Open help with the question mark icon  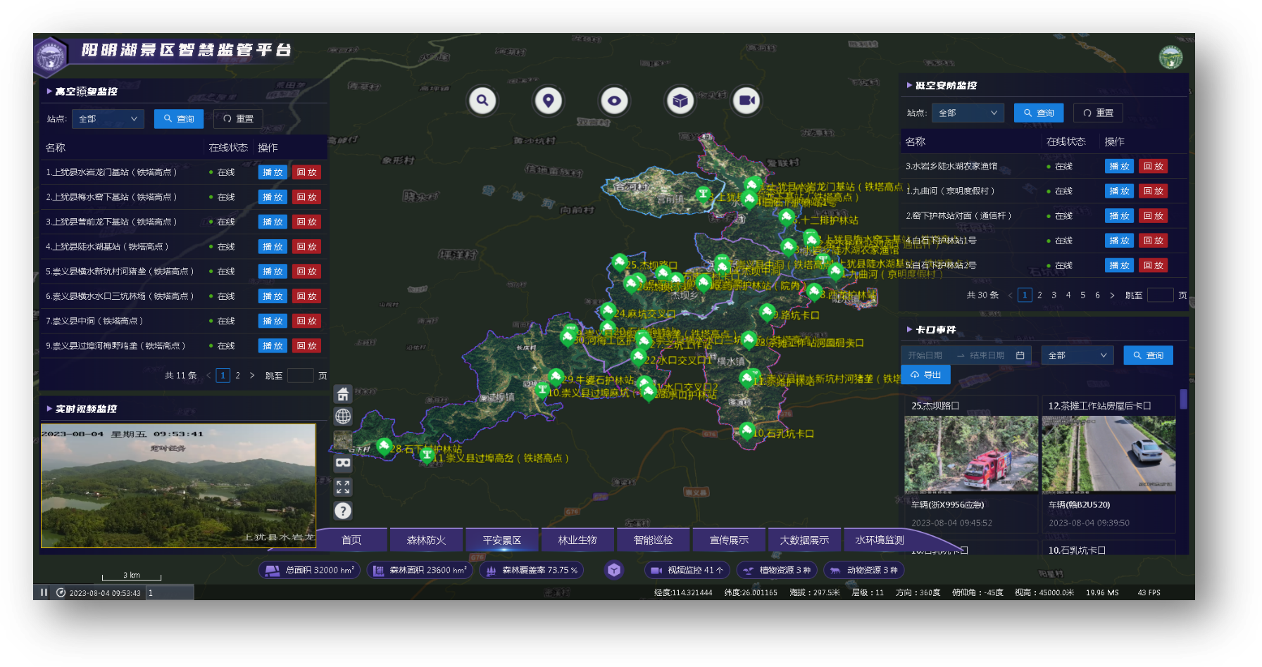coord(343,511)
